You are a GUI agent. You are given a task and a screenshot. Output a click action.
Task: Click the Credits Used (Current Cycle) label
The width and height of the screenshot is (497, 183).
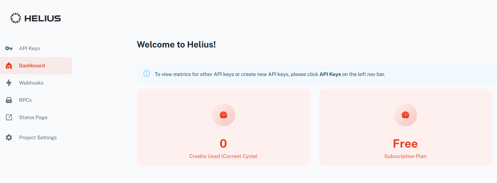[223, 156]
